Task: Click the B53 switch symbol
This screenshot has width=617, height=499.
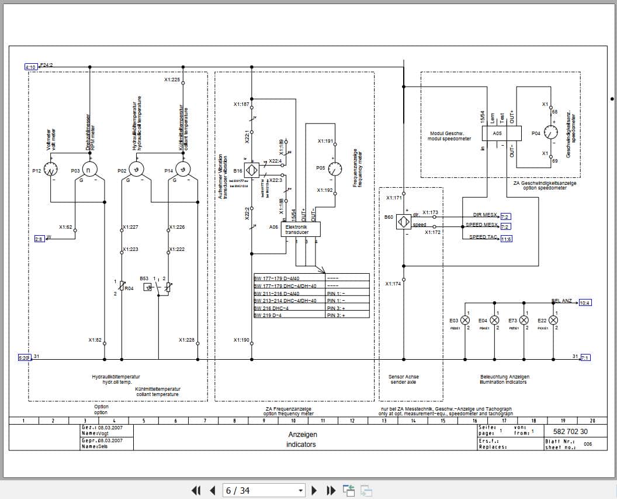Action: coord(147,287)
